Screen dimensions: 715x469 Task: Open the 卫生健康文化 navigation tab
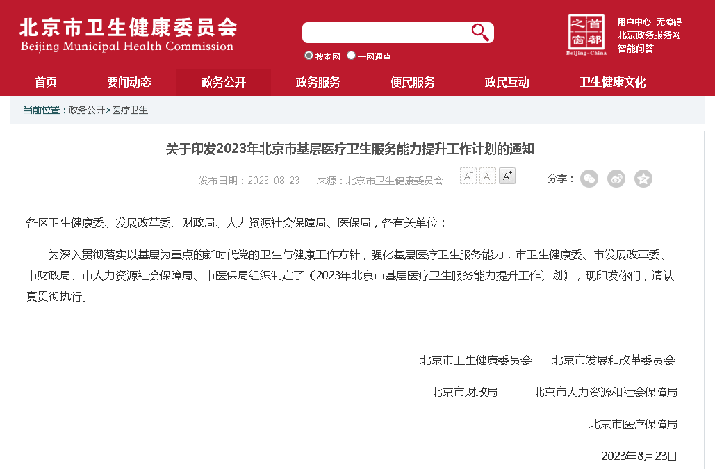(612, 82)
